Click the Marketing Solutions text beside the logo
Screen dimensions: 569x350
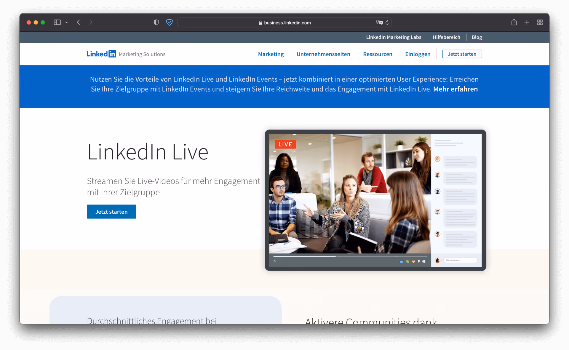(142, 54)
